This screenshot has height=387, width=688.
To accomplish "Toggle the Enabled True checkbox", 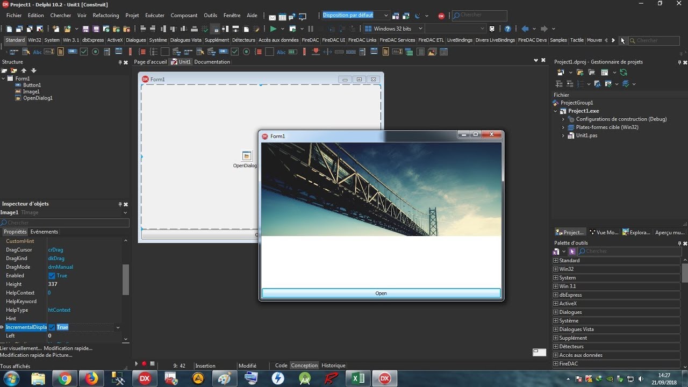I will pos(52,276).
